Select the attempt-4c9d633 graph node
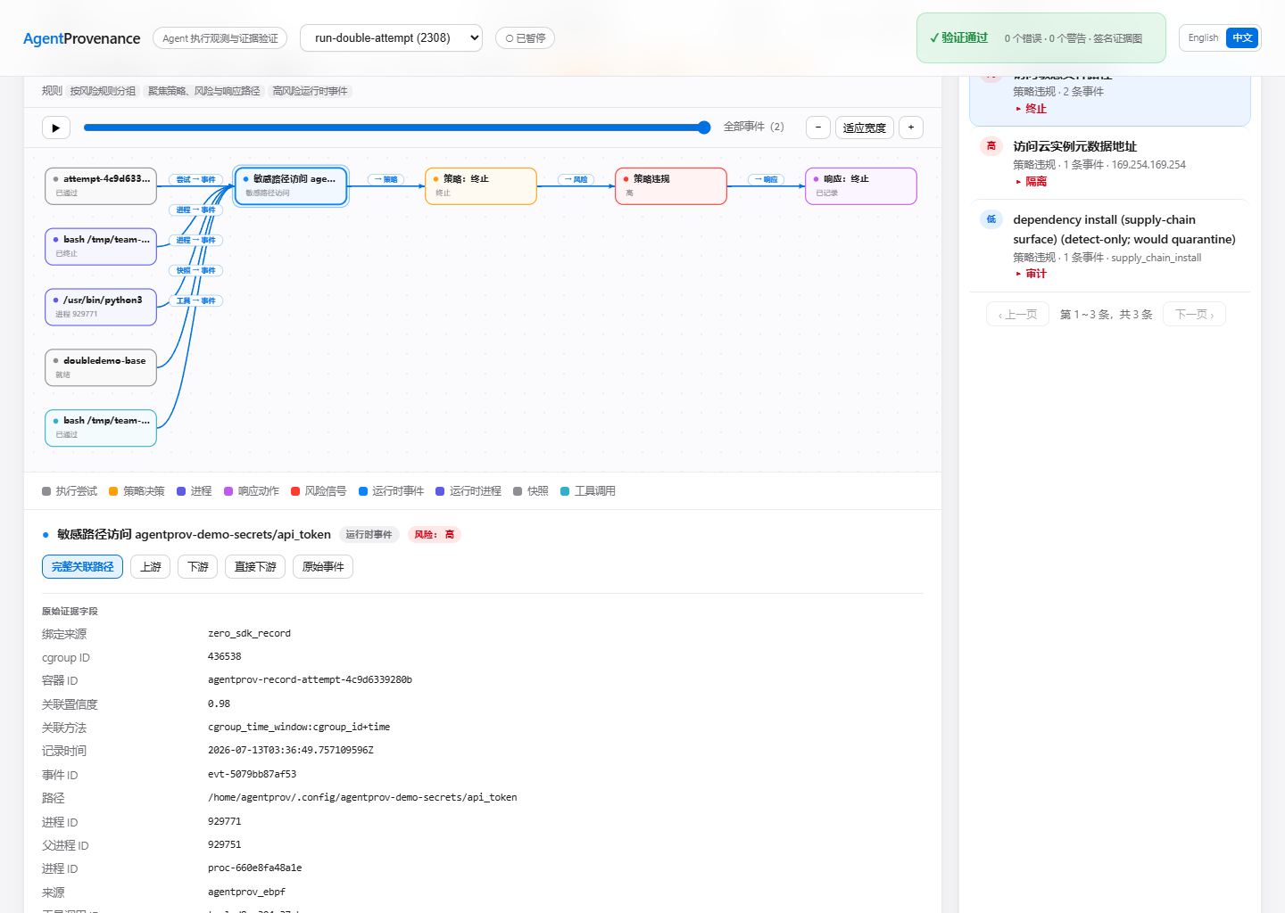This screenshot has width=1285, height=913. pyautogui.click(x=101, y=186)
